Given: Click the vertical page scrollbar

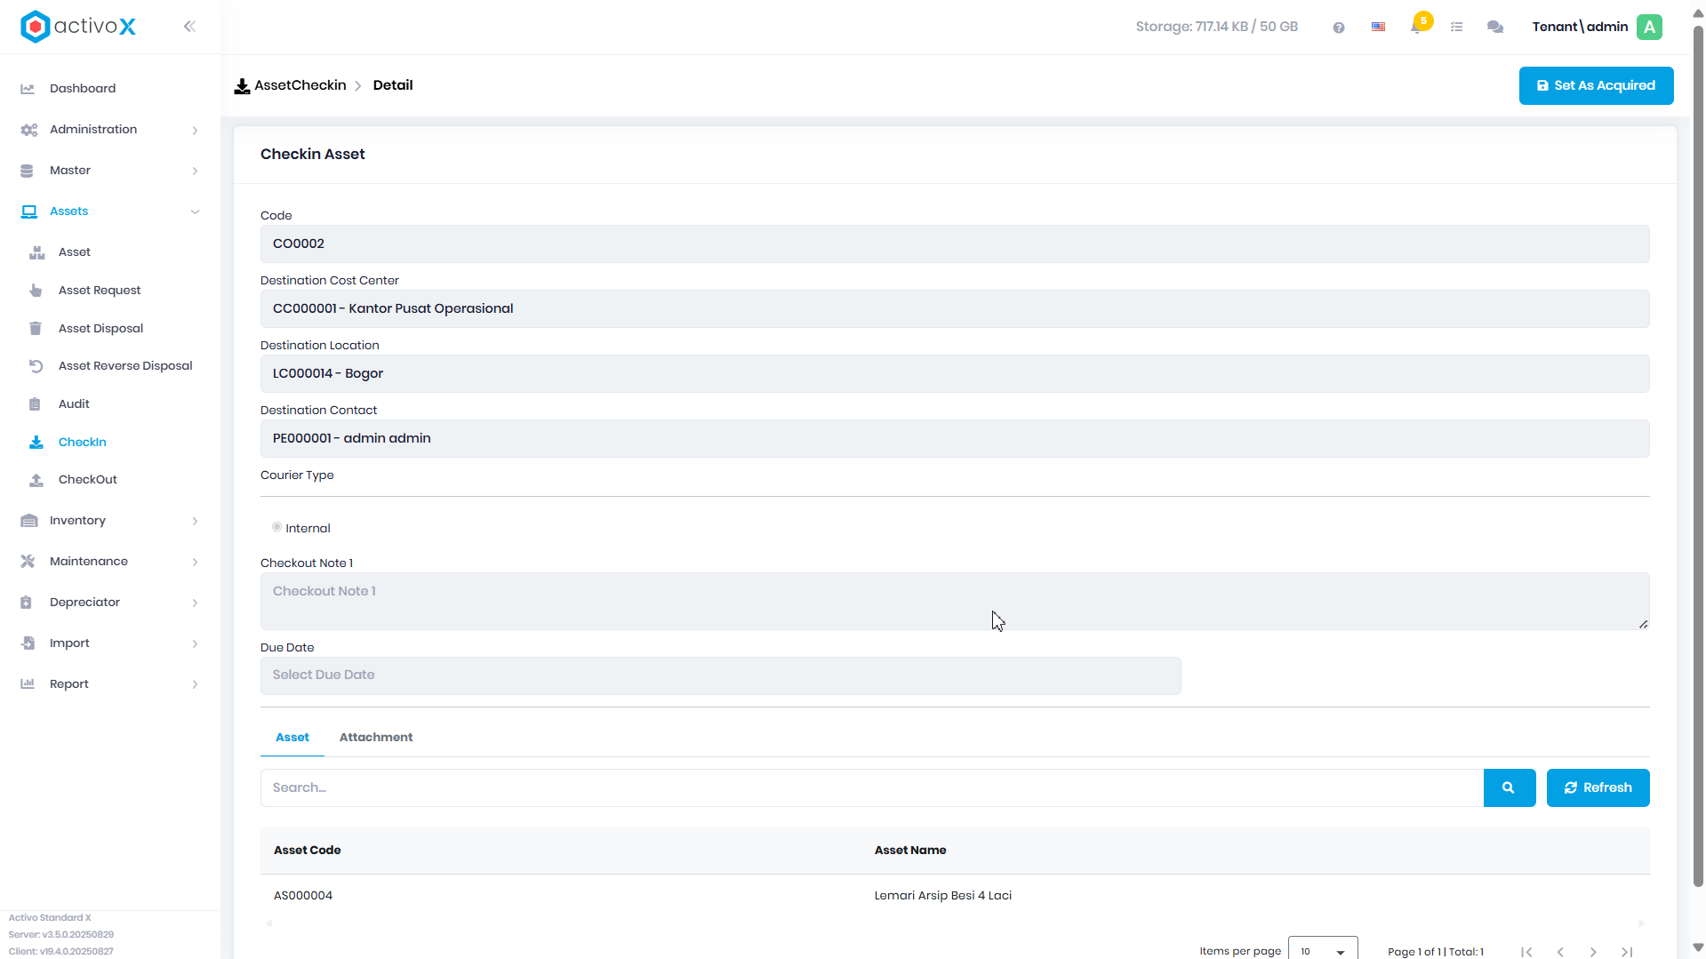Looking at the screenshot, I should point(1698,457).
